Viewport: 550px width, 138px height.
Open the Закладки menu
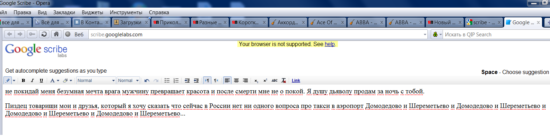[x=64, y=12]
